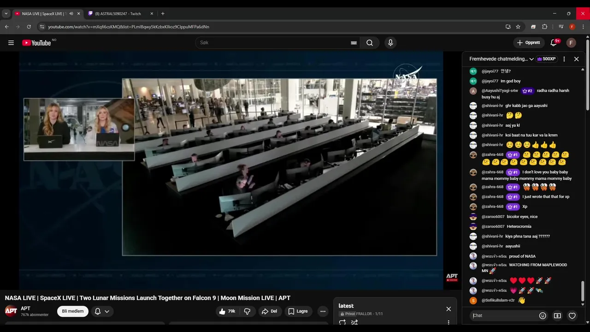Click the playlist title "latest"
Image resolution: width=590 pixels, height=332 pixels.
click(x=346, y=306)
